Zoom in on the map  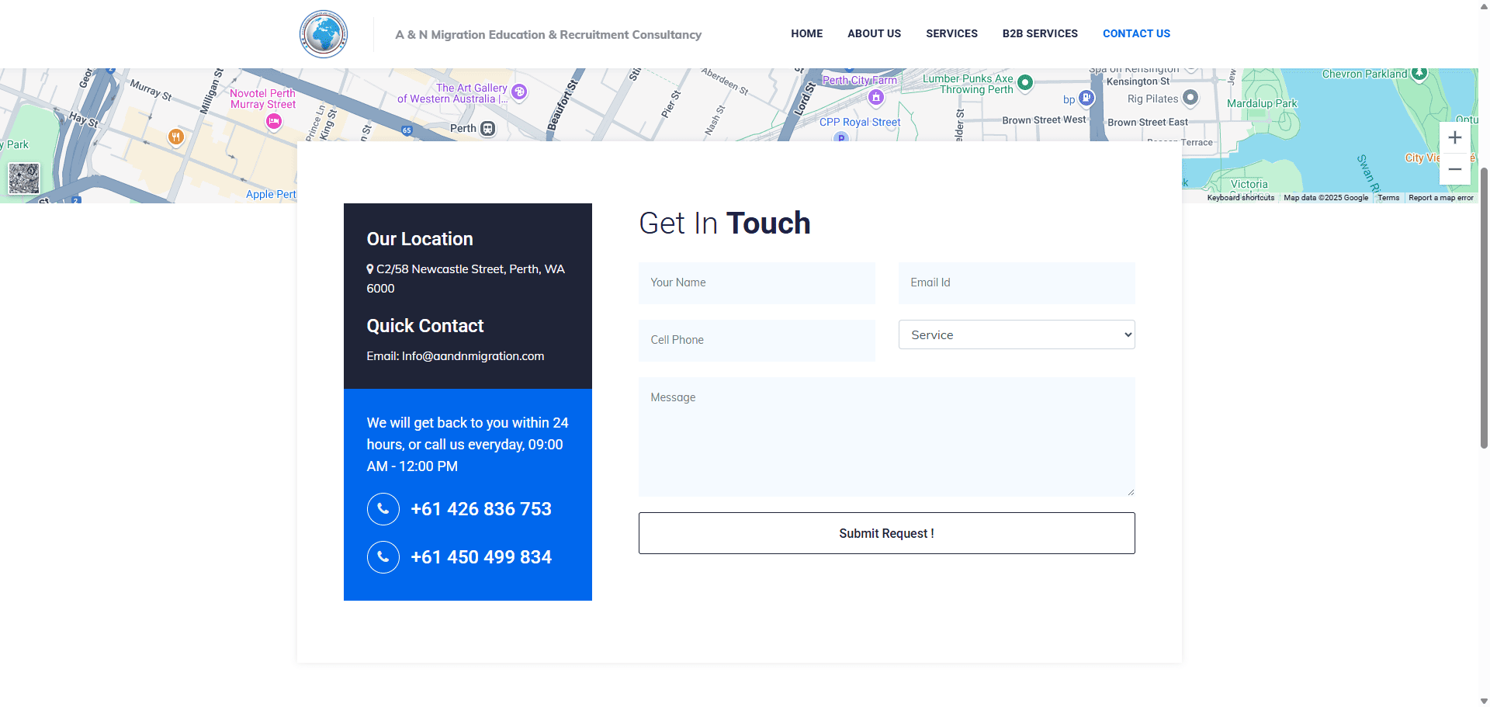(1454, 138)
